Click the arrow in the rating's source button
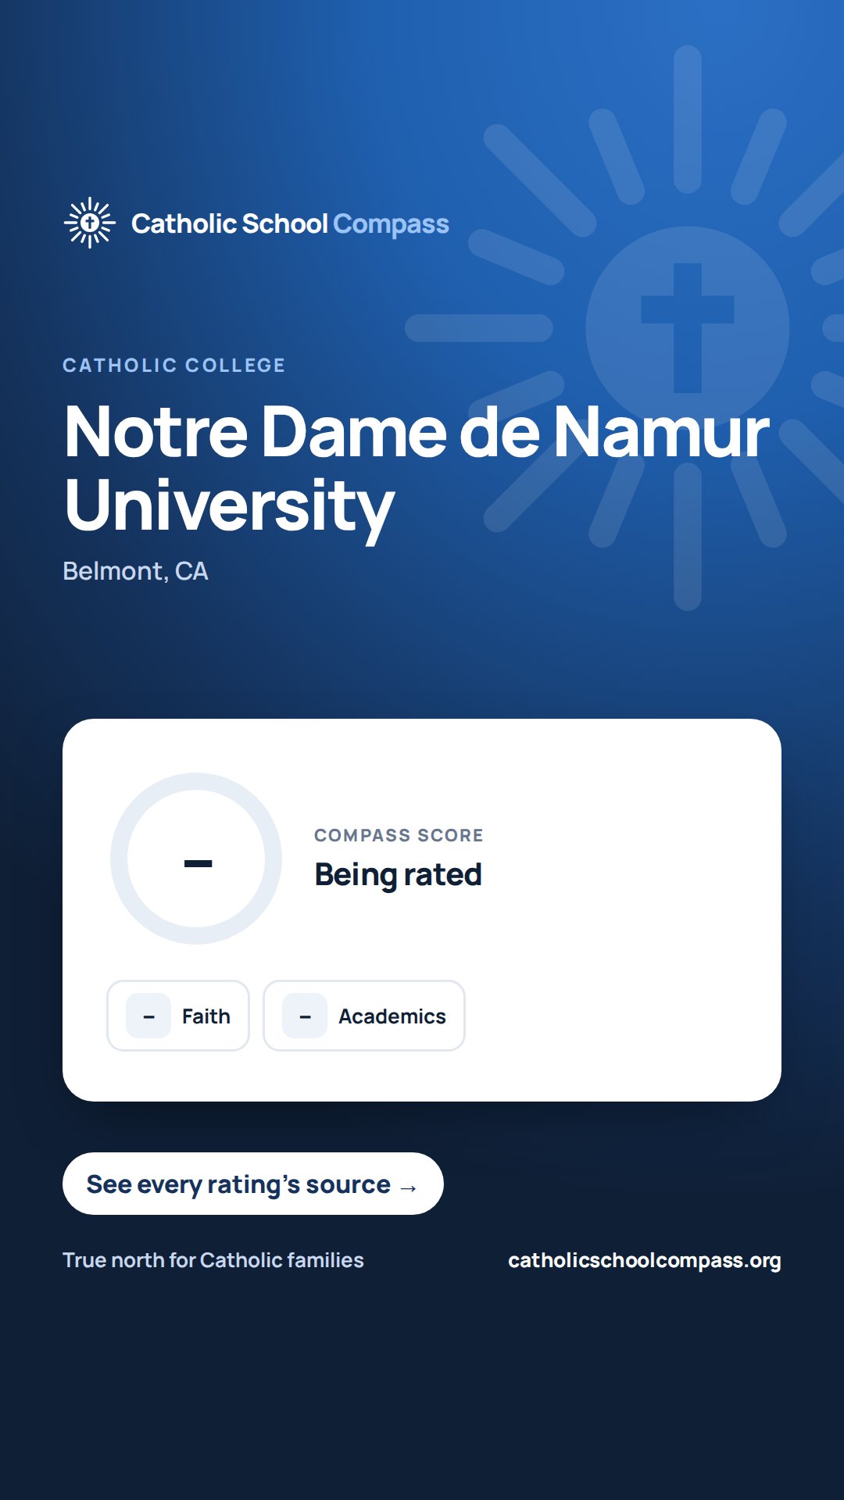The width and height of the screenshot is (844, 1500). point(408,1188)
